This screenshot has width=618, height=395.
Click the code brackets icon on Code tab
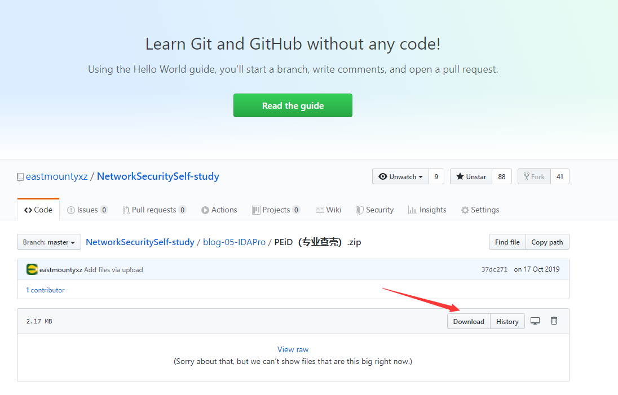tap(28, 210)
